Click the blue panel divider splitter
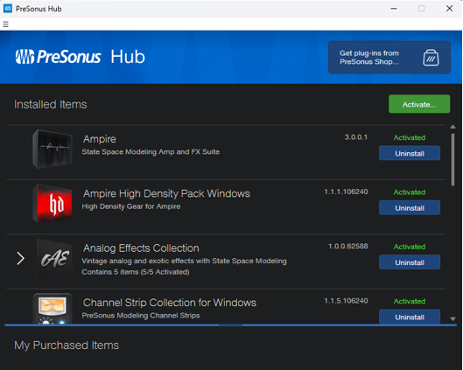Viewport: 463px width, 370px height. pos(230,325)
